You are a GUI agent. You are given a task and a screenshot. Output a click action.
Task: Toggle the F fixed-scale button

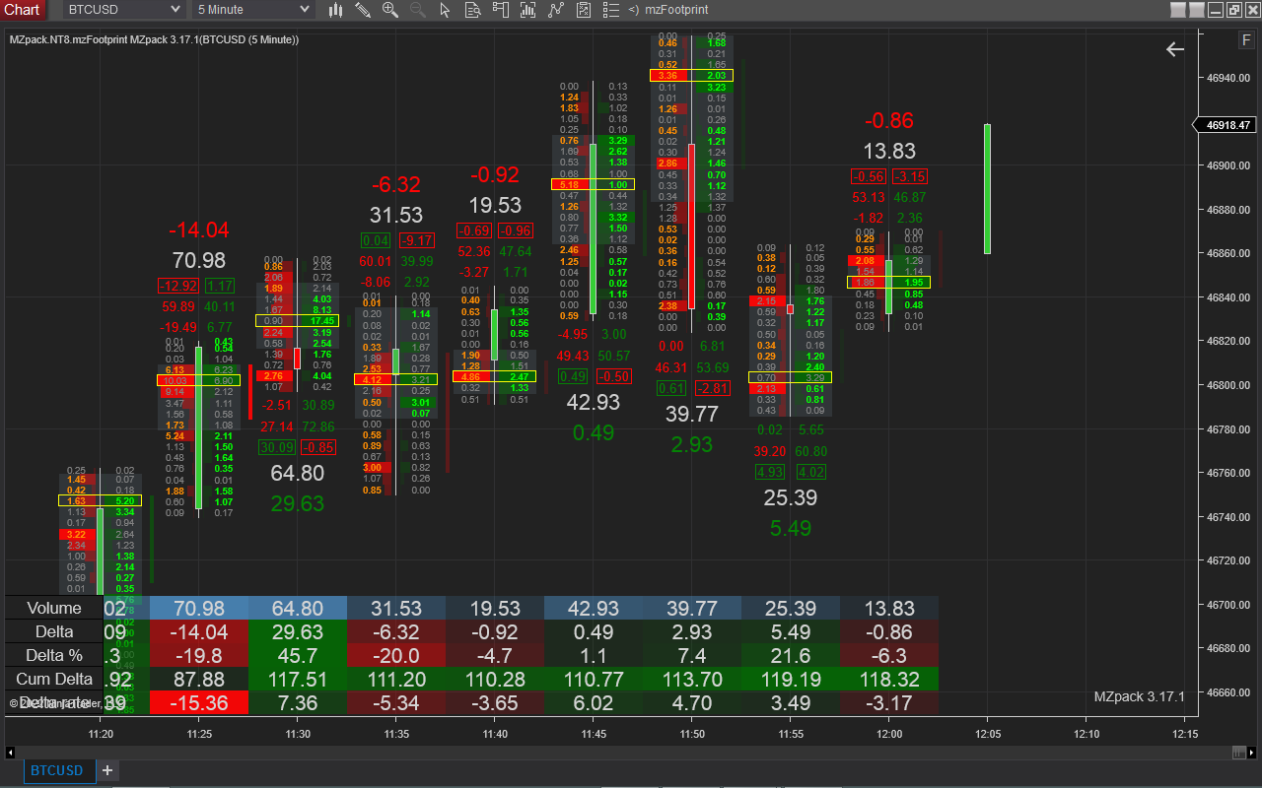1246,40
